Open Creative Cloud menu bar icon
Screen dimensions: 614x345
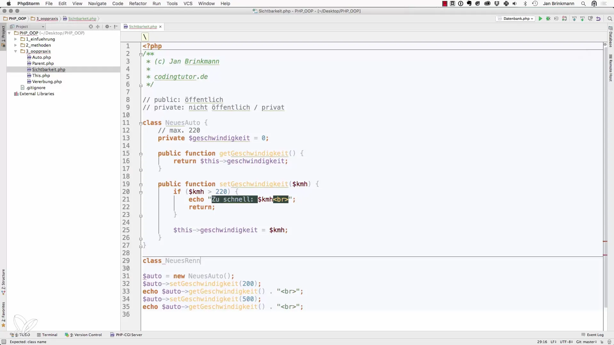pos(487,4)
